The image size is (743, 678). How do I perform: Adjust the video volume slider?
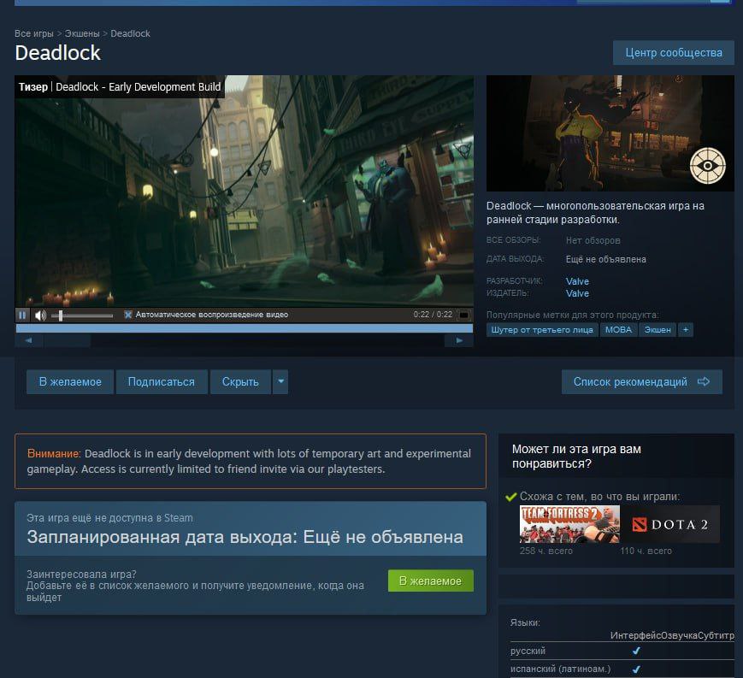point(82,315)
